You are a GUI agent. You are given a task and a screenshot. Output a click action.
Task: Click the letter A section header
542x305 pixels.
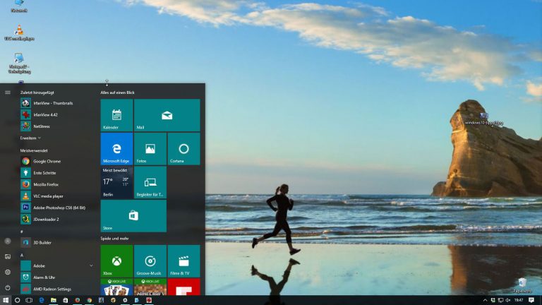click(x=22, y=255)
